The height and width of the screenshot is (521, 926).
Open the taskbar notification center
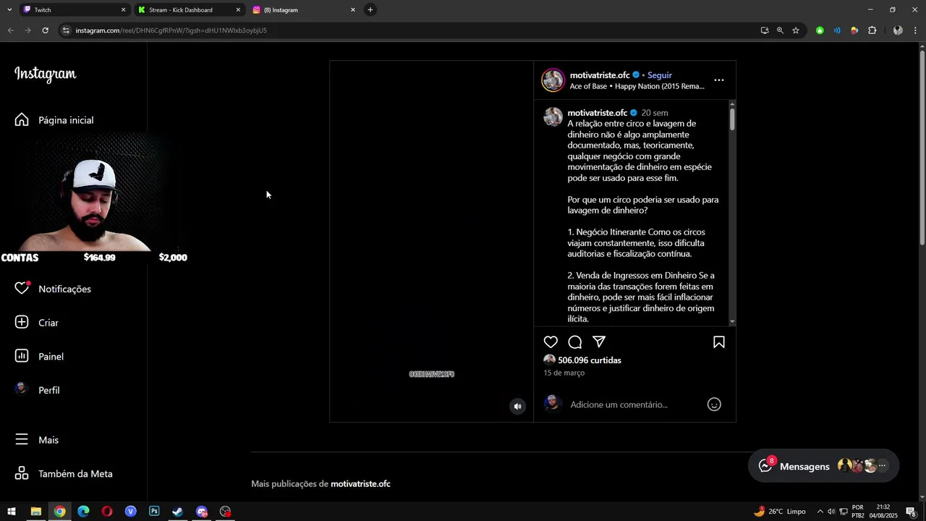911,512
